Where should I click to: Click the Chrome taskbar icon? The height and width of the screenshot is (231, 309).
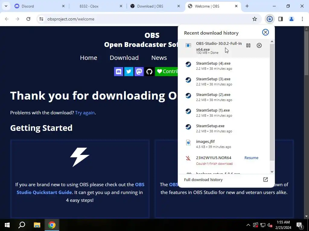(52, 225)
